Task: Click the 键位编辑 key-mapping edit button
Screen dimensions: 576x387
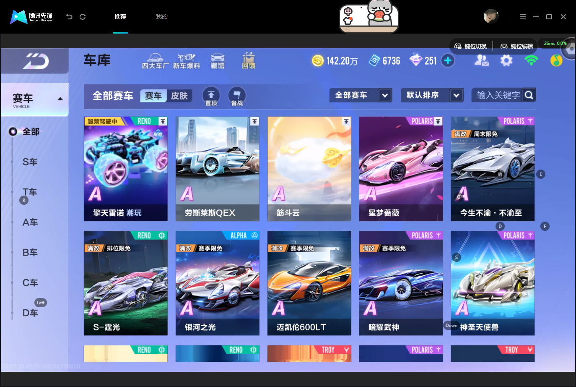Action: coord(517,46)
